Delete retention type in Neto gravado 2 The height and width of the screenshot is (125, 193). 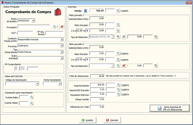(x=124, y=66)
